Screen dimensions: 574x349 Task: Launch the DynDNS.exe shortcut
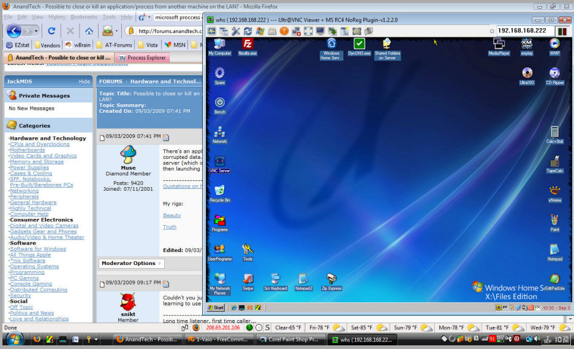coord(359,47)
